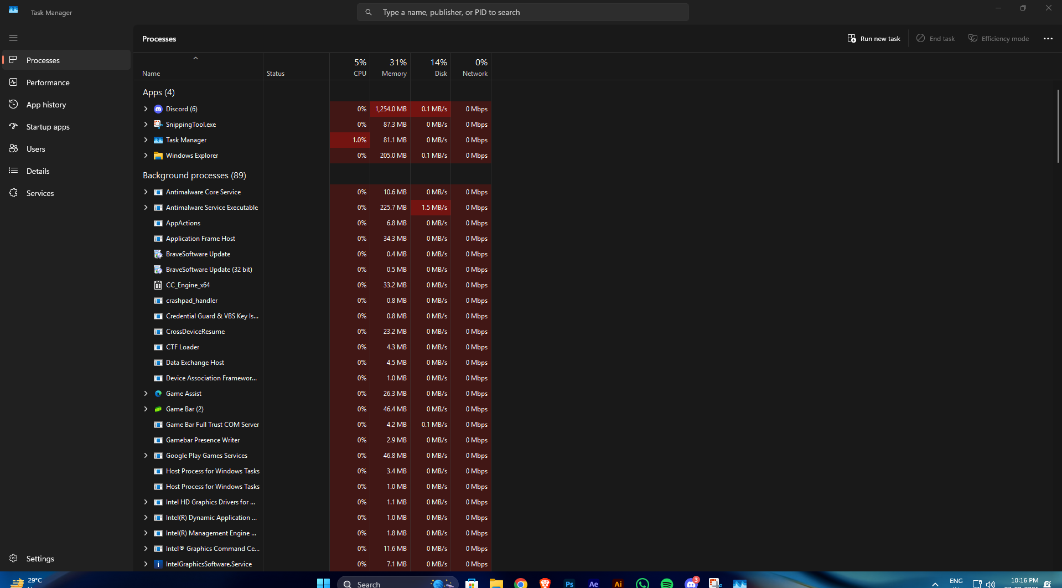Click the IntelGraphicsSoftware.Service info icon

click(158, 564)
